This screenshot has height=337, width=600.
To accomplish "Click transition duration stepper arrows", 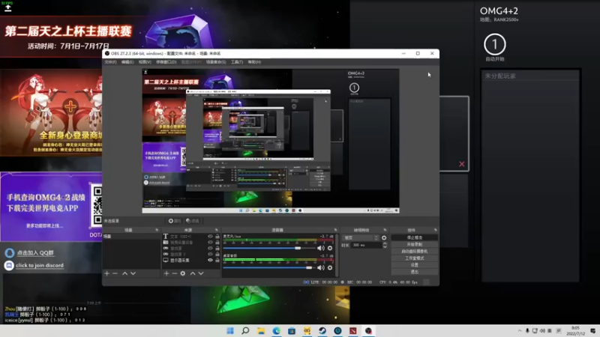I will pos(385,246).
